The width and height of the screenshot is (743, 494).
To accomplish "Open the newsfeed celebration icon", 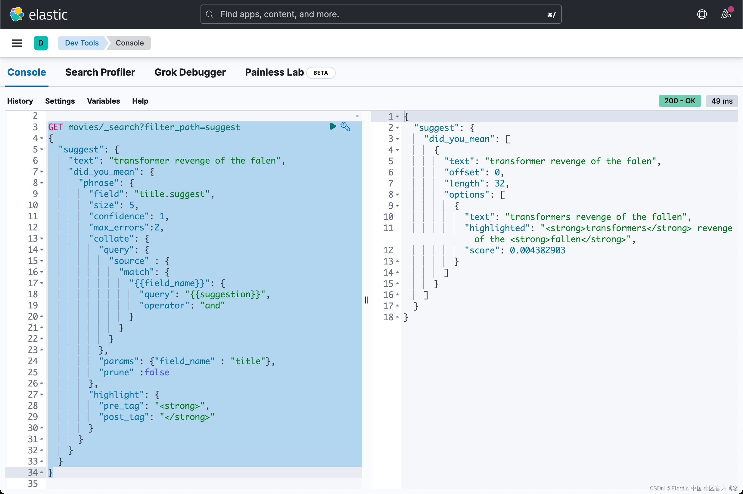I will [726, 14].
